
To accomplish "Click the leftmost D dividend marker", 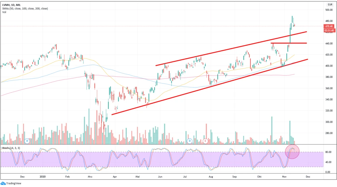I will pyautogui.click(x=27, y=140).
